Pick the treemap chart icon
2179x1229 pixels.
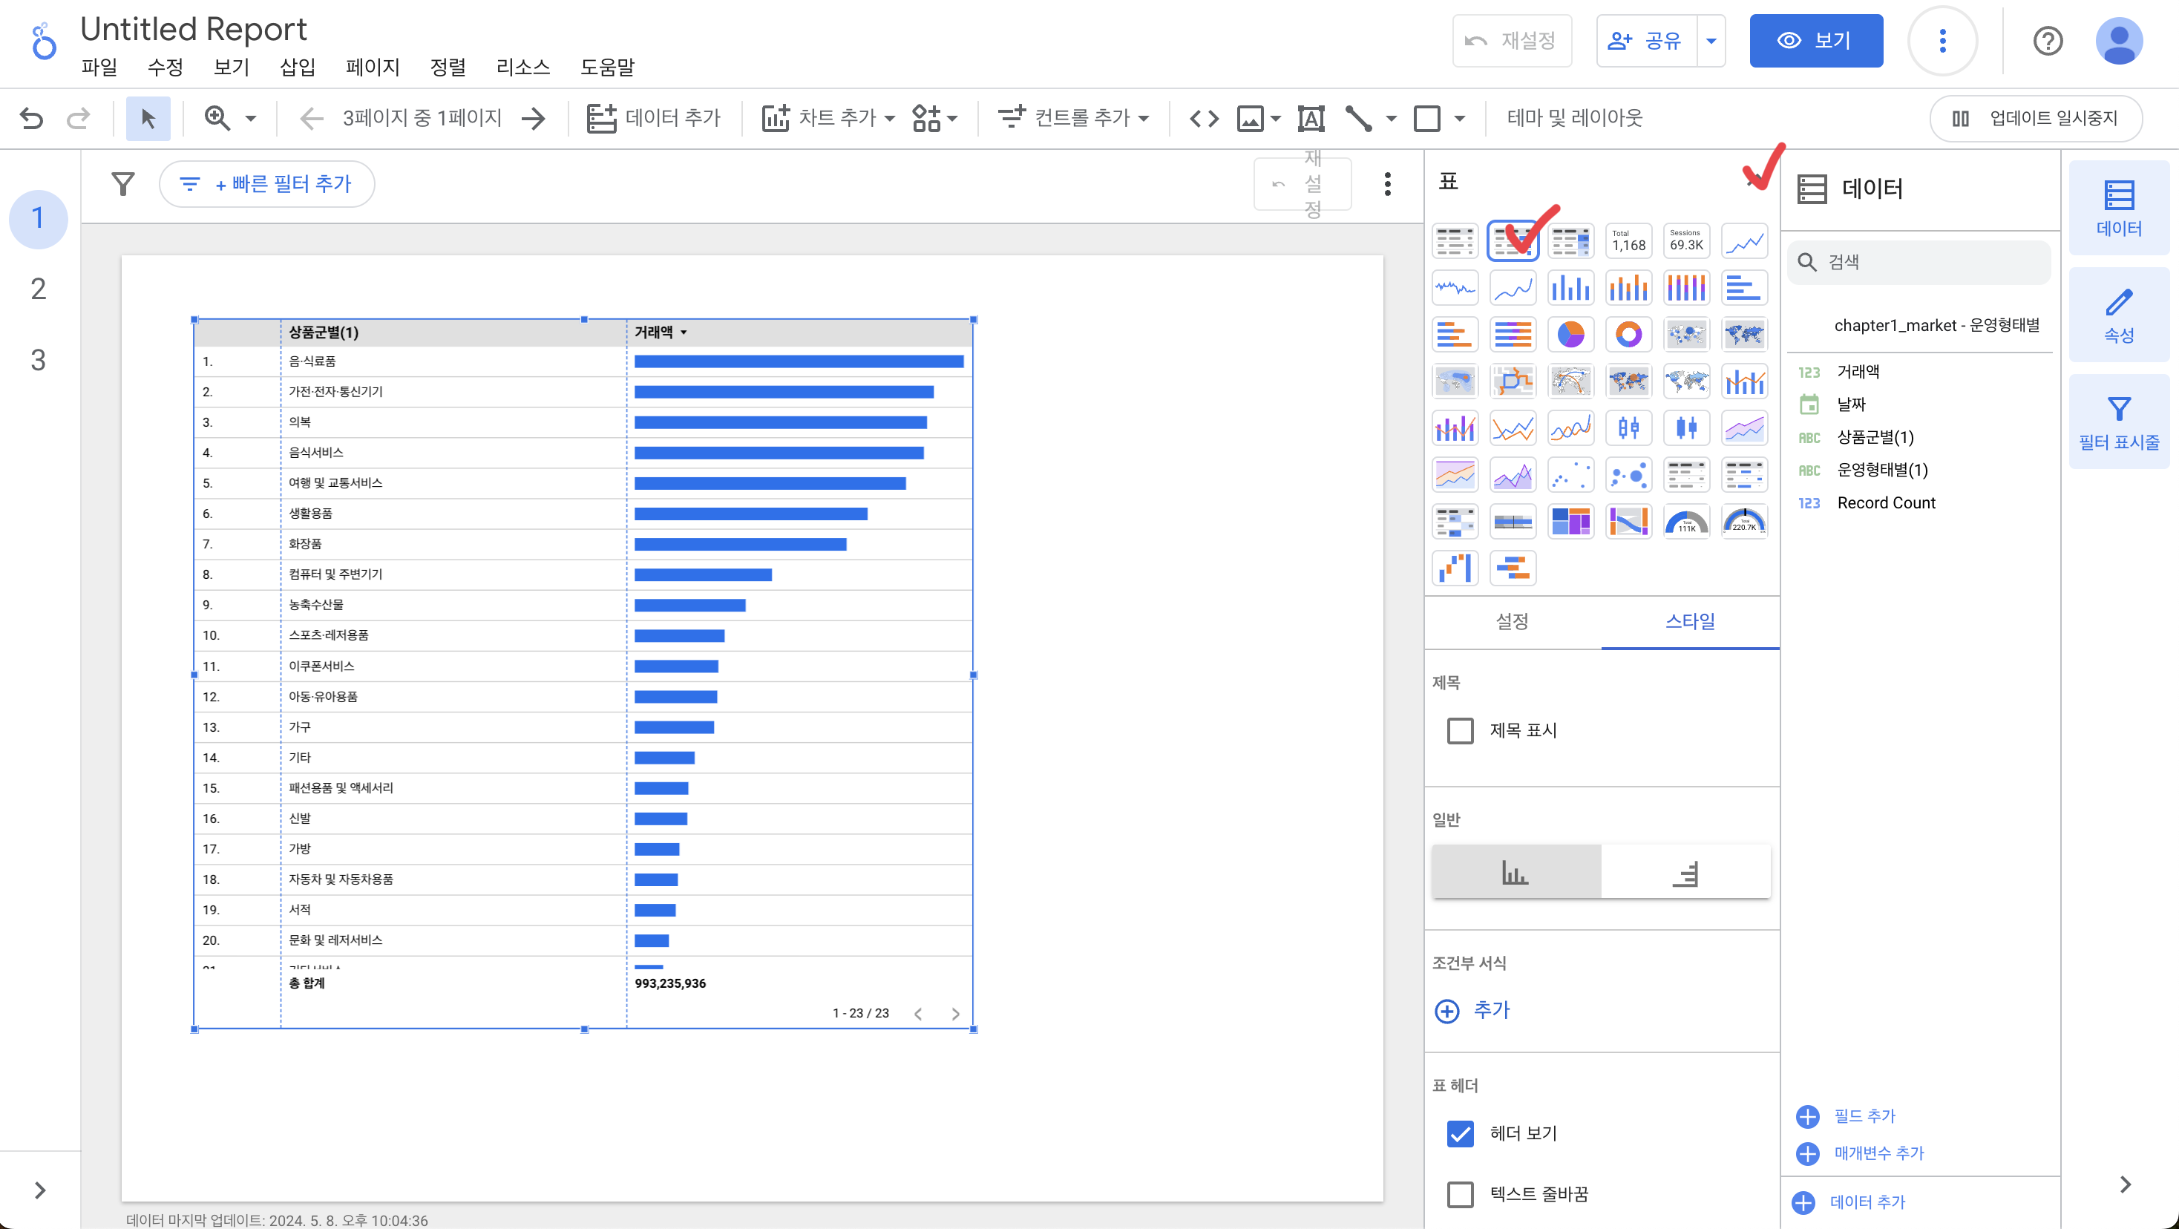[x=1570, y=521]
